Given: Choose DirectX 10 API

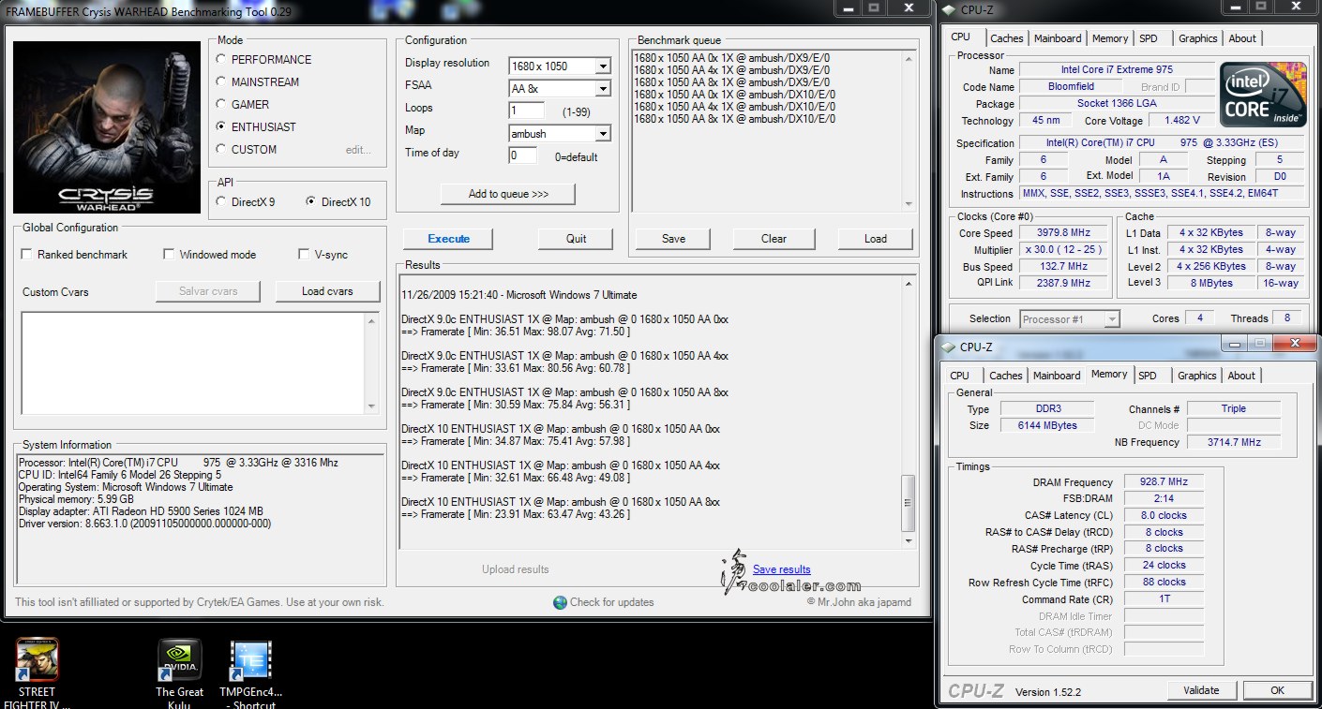Looking at the screenshot, I should (x=311, y=201).
